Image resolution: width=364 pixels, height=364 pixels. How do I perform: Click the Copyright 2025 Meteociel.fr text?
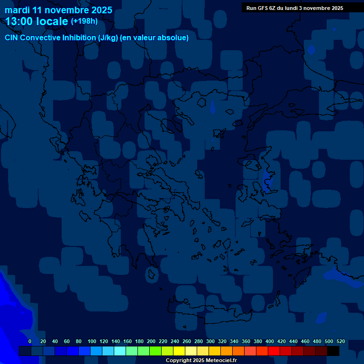pyautogui.click(x=201, y=360)
